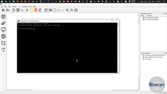The height and width of the screenshot is (94, 167).
Task: Zoom out of the topology canvas
Action: pyautogui.click(x=71, y=10)
